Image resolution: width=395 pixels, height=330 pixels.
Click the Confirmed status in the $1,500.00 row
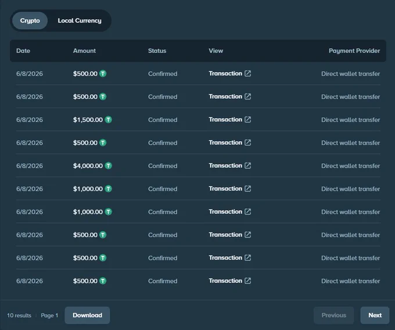point(163,120)
